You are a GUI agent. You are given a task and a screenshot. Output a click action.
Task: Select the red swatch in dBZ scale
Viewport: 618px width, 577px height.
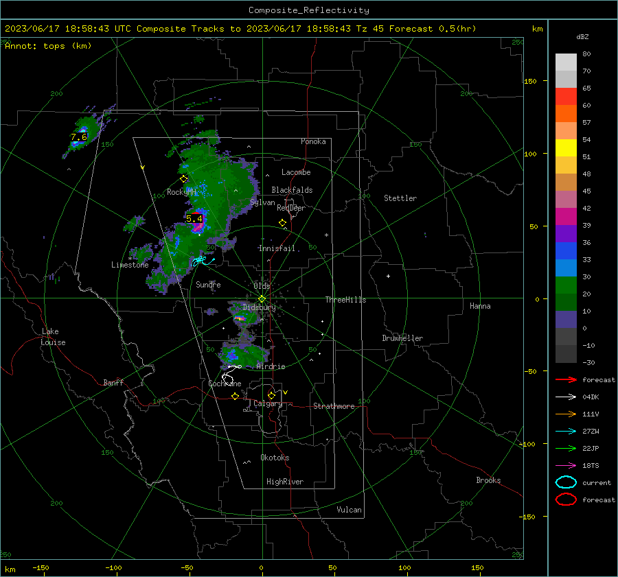pyautogui.click(x=566, y=97)
